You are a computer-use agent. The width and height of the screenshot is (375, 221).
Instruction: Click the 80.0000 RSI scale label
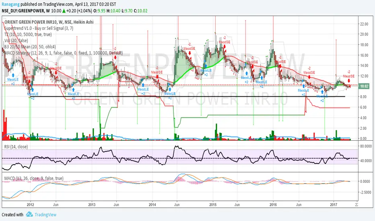366,146
